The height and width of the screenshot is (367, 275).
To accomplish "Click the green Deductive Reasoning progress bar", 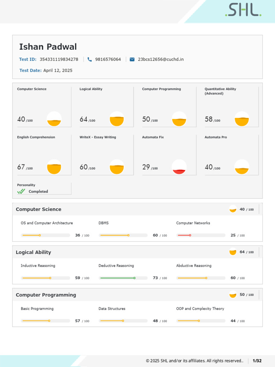I will coord(123,278).
